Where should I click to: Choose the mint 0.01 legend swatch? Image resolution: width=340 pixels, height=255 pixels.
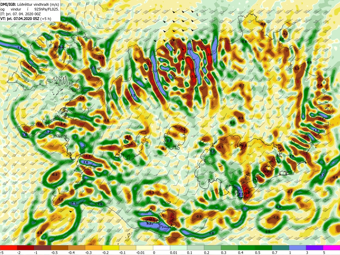(x=178, y=248)
